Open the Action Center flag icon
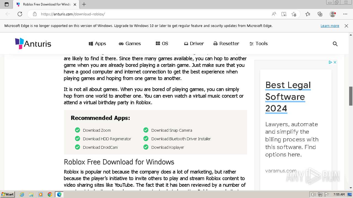This screenshot has width=353, height=198. (x=327, y=194)
